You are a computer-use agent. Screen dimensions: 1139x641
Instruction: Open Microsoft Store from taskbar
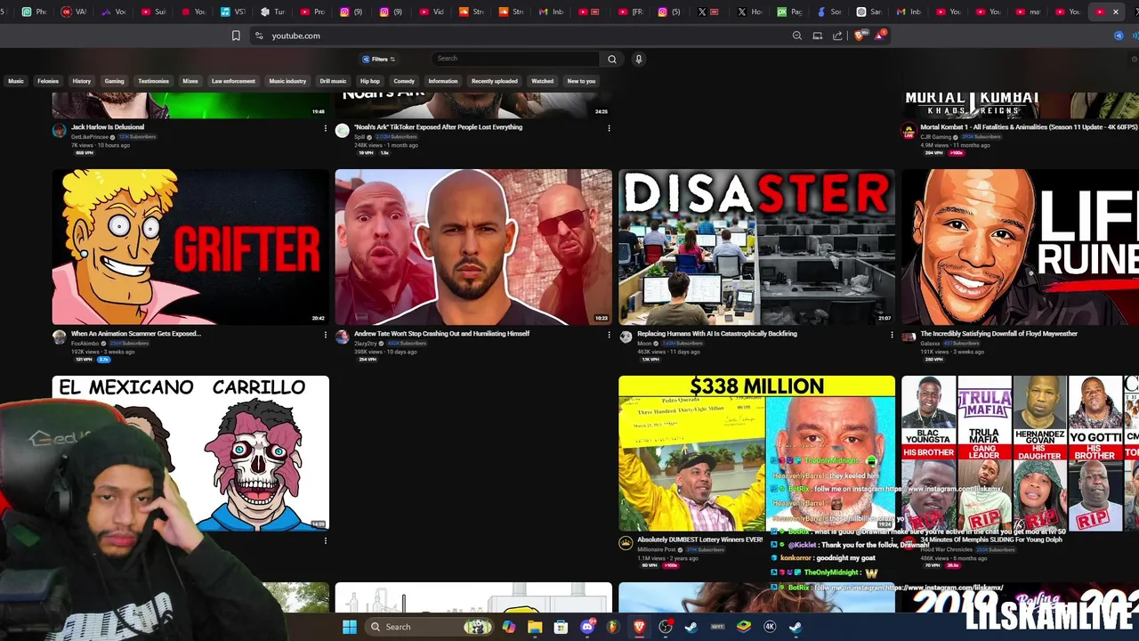(x=561, y=627)
